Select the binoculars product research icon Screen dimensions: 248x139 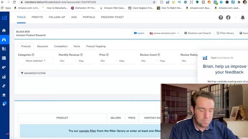4,39
